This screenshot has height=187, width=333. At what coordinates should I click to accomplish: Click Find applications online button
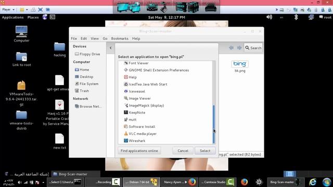(139, 151)
